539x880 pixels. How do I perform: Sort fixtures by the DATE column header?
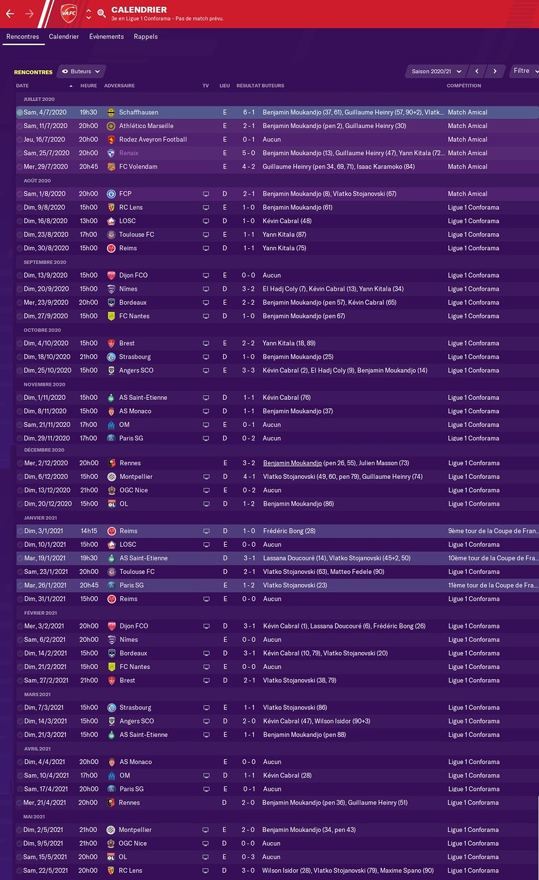[22, 86]
